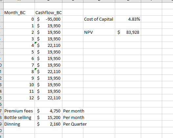Click the month number 8 cell
The image size is (173, 138).
[19, 71]
